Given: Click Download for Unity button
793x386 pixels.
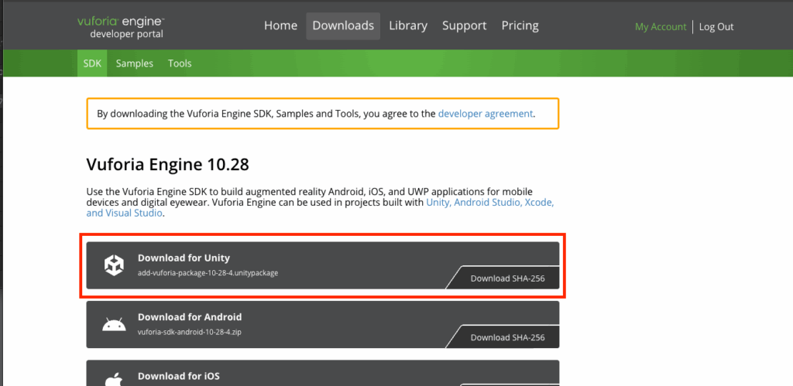Looking at the screenshot, I should pos(323,265).
